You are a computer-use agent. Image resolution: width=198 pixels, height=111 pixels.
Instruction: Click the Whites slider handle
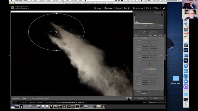point(156,55)
